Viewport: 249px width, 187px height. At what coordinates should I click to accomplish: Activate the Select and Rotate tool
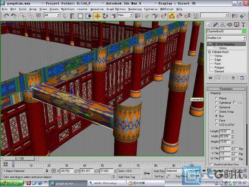[x=105, y=16]
